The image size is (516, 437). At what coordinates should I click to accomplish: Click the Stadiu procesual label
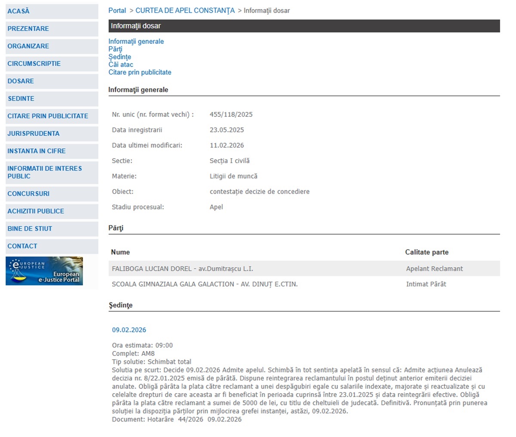click(x=138, y=208)
